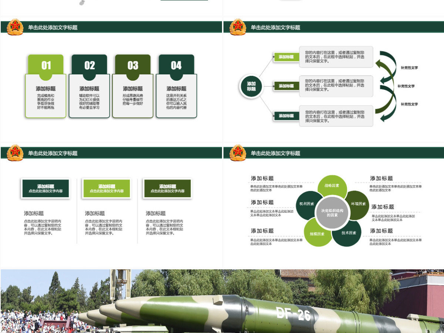The width and height of the screenshot is (444, 333).
Task: Click the title bar text on 01–04 cards slide
Action: coord(53,27)
